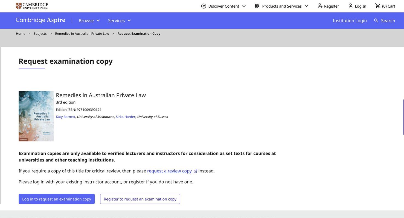
Task: Click the Products and Services grid icon
Action: [x=257, y=6]
